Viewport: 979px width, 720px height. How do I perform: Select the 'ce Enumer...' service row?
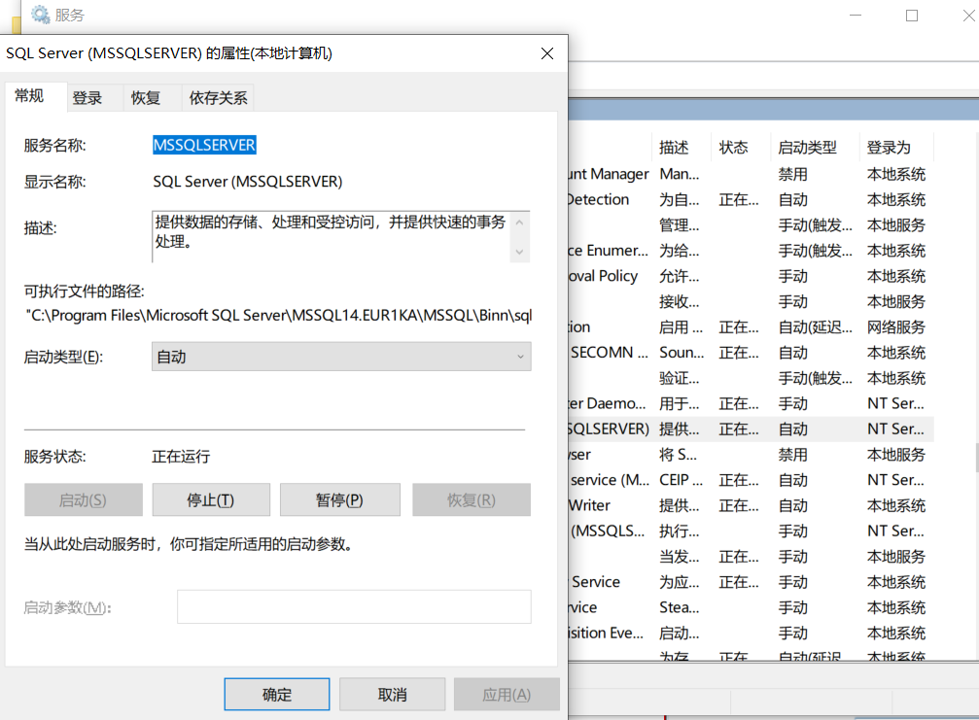[750, 251]
